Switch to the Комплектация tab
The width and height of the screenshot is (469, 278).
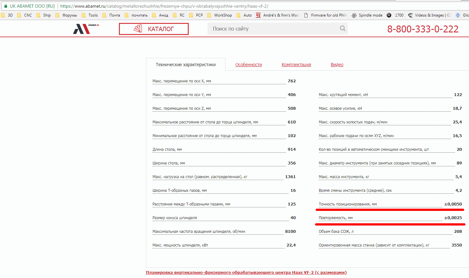pos(297,65)
